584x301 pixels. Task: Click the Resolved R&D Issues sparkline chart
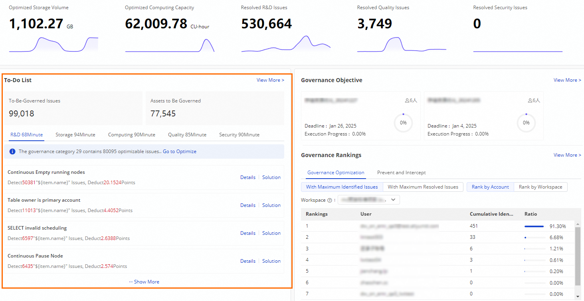[x=286, y=44]
